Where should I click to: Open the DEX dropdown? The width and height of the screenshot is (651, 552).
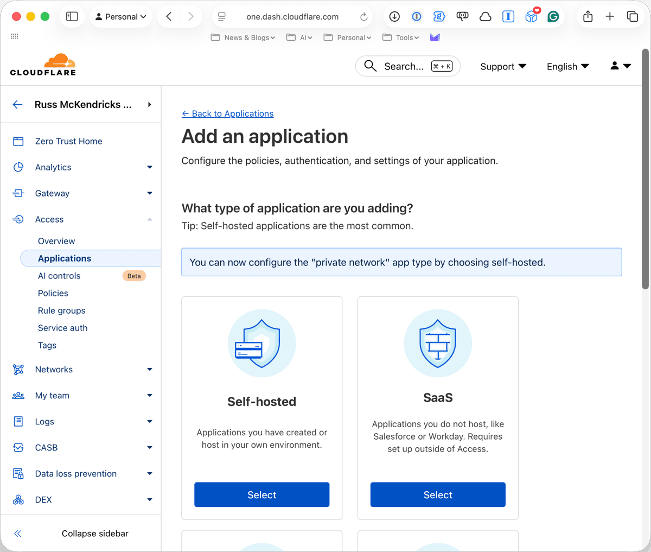pyautogui.click(x=149, y=499)
